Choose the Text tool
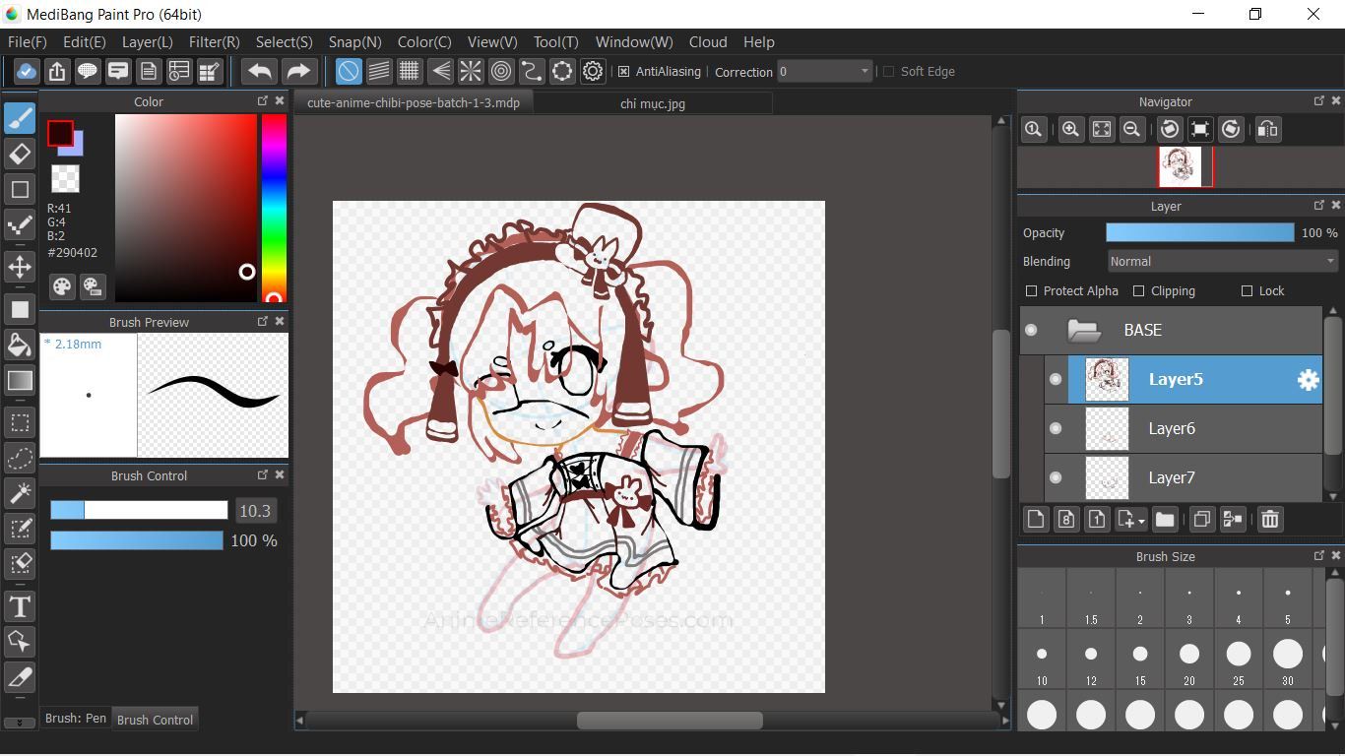The height and width of the screenshot is (756, 1345). point(20,606)
